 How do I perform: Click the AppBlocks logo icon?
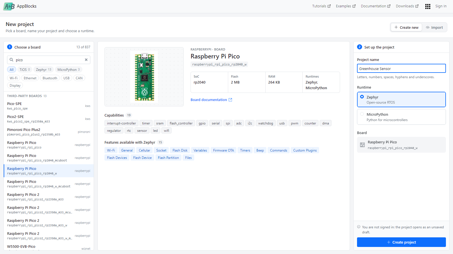tap(9, 6)
